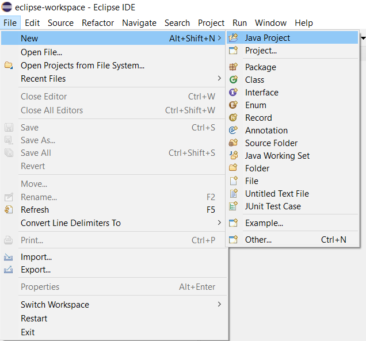Image resolution: width=366 pixels, height=341 pixels.
Task: Open the Navigate menu
Action: (139, 23)
